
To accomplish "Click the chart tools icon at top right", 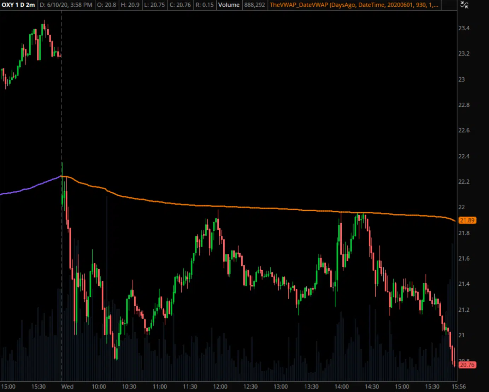I will click(x=464, y=5).
